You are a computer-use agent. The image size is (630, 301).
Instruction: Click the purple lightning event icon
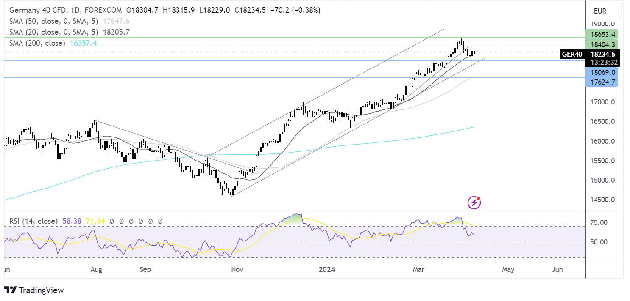474,202
